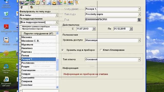Screen dimensions: 164x92
Task: Select Семчишкин in the list
Action: pyautogui.click(x=38, y=70)
